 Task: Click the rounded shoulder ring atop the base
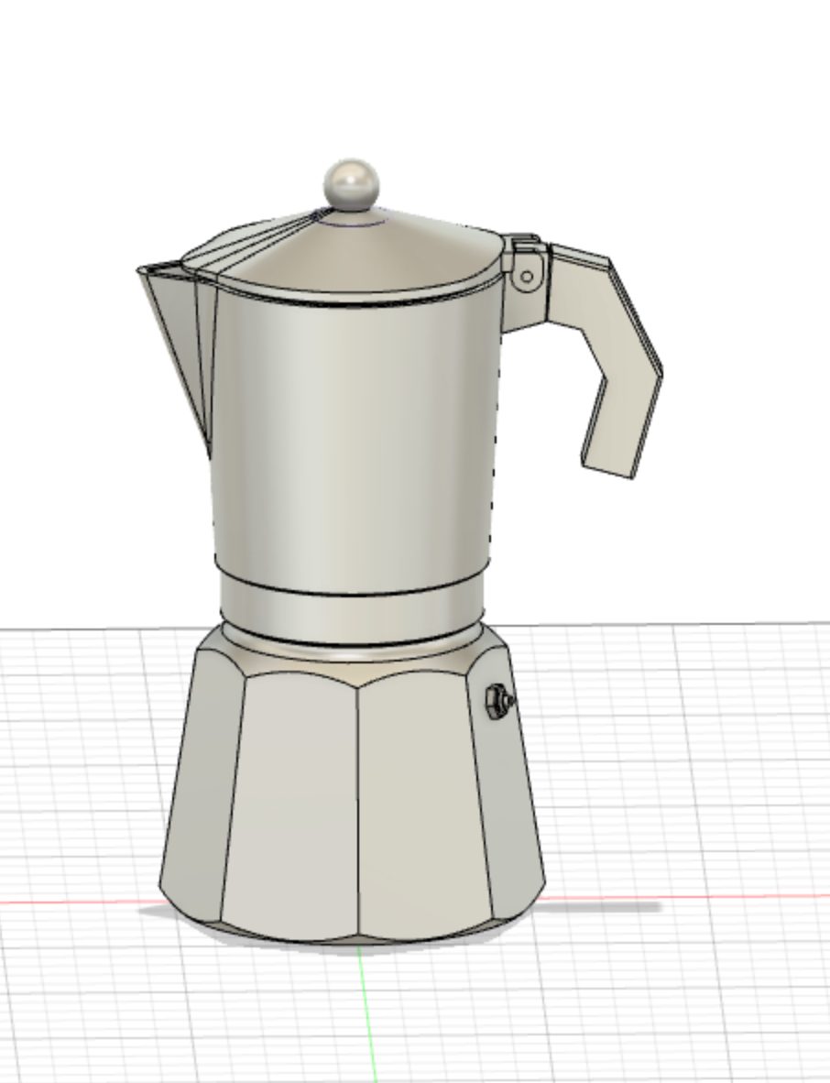352,652
